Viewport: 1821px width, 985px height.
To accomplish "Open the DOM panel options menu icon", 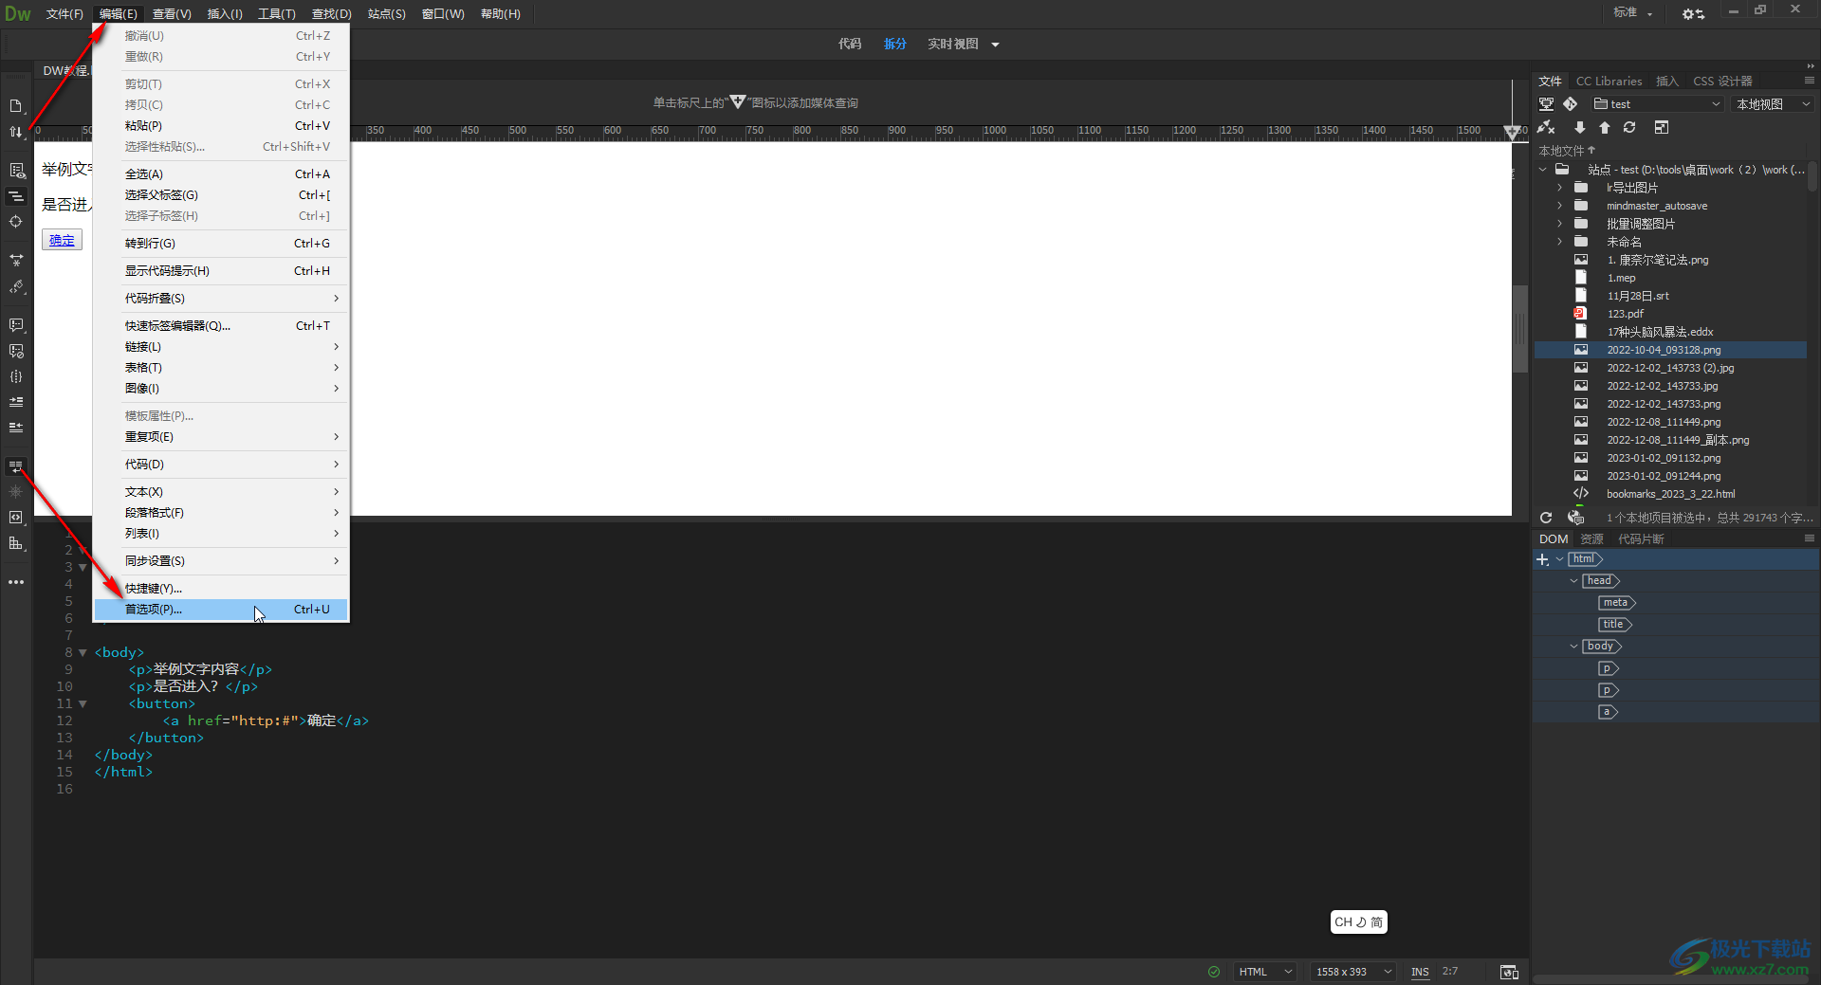I will 1810,538.
